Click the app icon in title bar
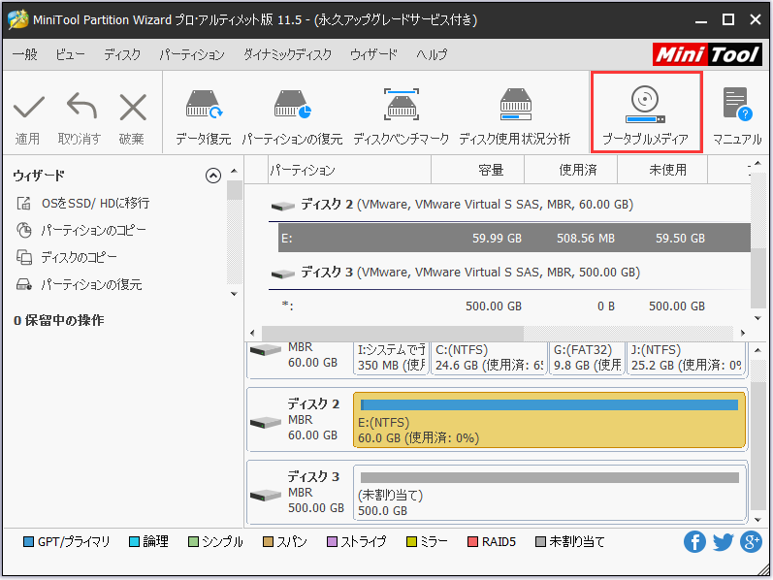 point(18,19)
